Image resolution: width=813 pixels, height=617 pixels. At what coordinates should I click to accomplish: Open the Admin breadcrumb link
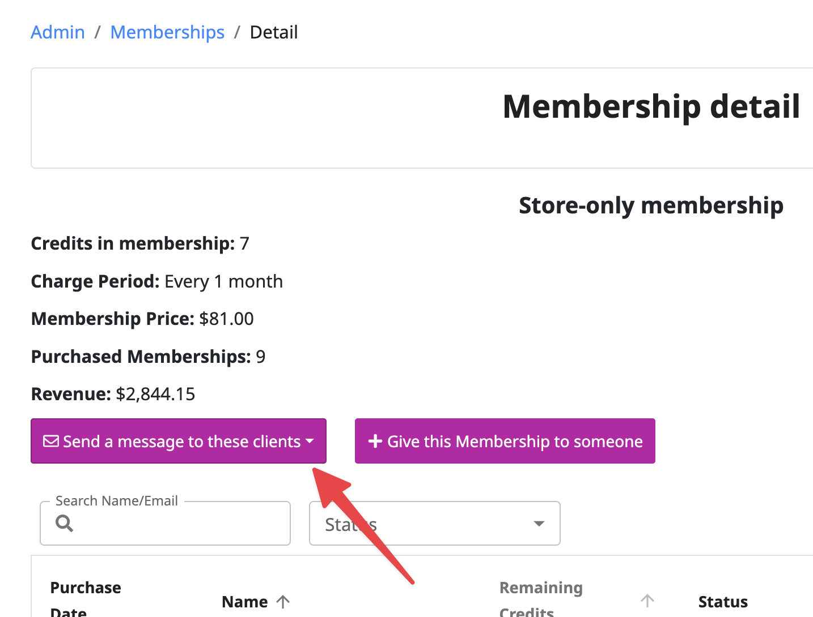click(58, 32)
